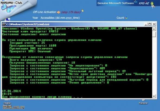160x111 pixels.
Task: Click the small icon beside Count
Action: pyautogui.click(x=126, y=18)
